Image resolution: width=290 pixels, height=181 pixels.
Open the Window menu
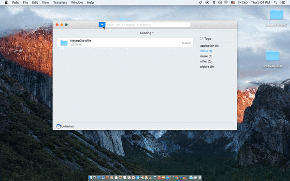coord(77,2)
